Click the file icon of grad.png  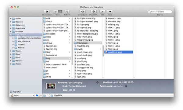pos(75,58)
